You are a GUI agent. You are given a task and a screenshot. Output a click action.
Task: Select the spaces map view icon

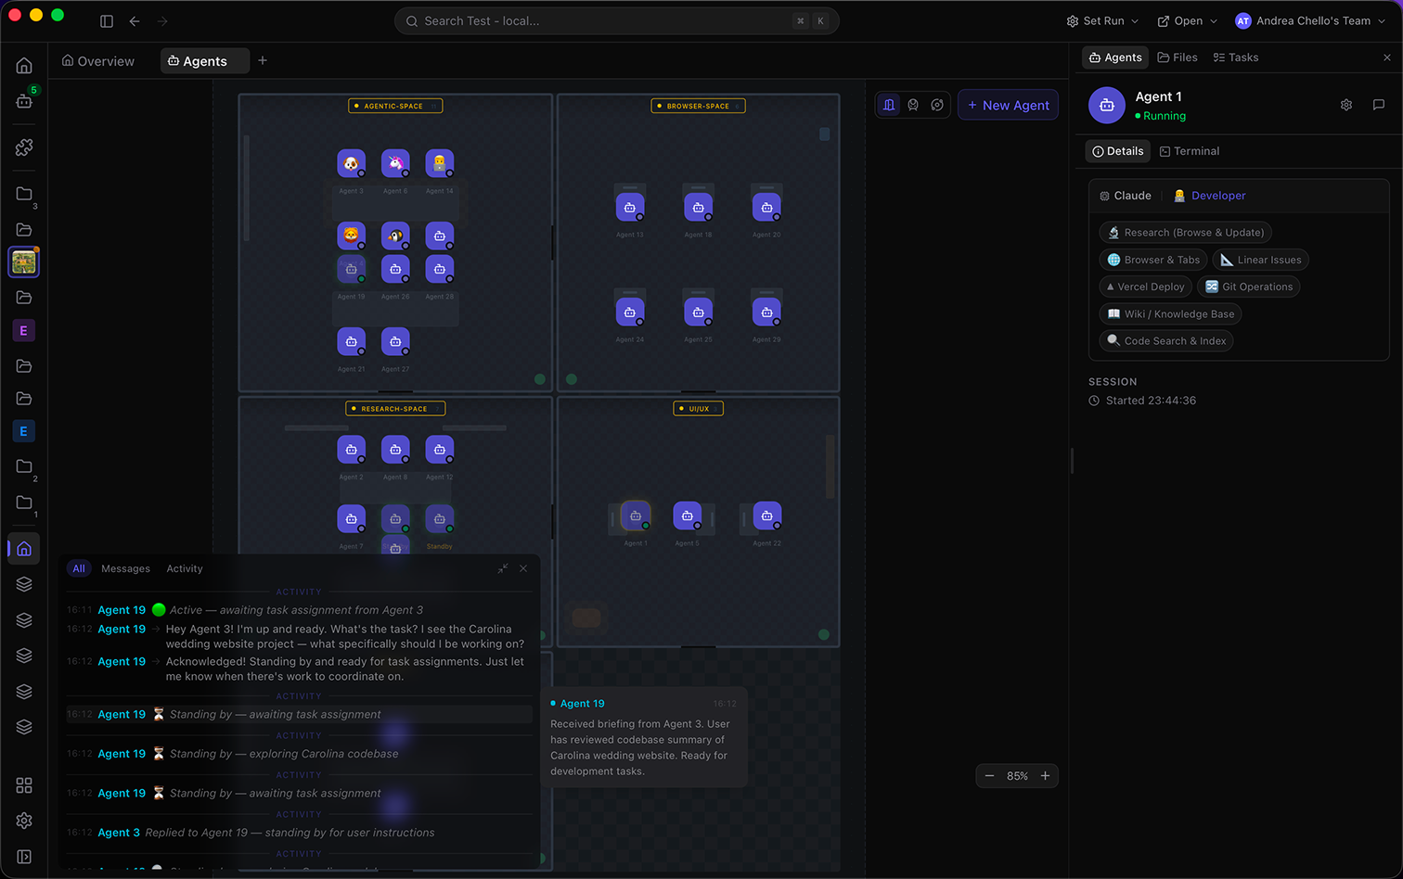(888, 105)
